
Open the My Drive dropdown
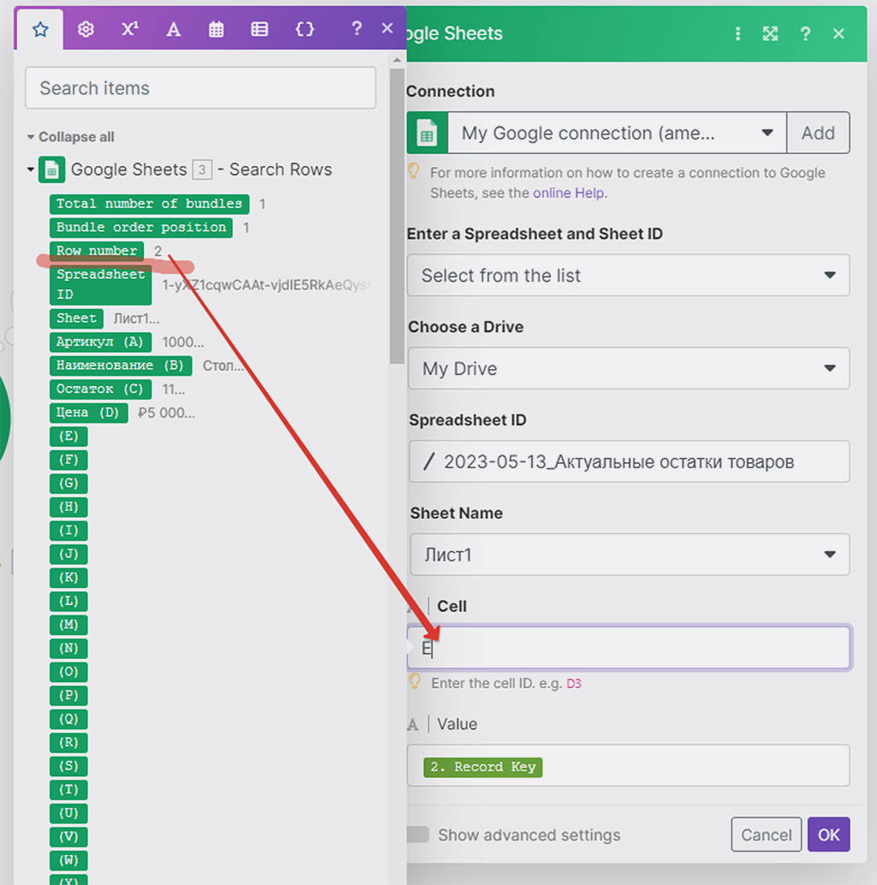[629, 369]
